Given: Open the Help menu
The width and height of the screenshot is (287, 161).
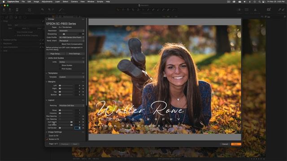Looking at the screenshot, I should 108,2.
